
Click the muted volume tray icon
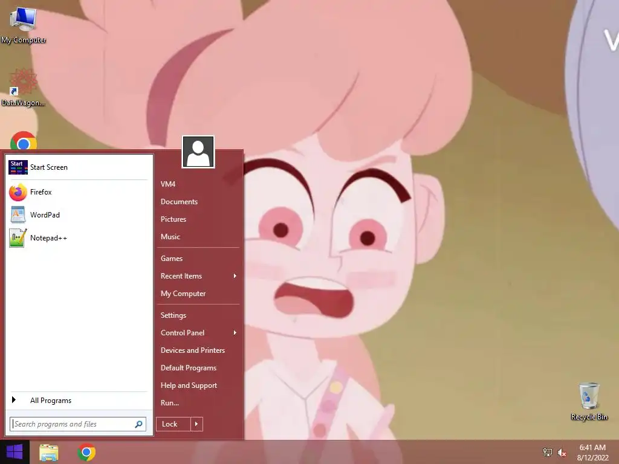pos(562,453)
